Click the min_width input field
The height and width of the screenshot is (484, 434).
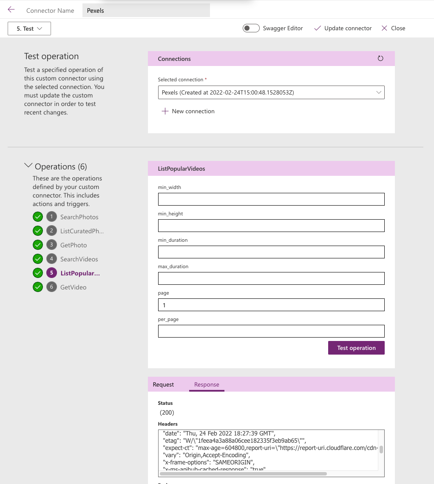[x=271, y=199]
